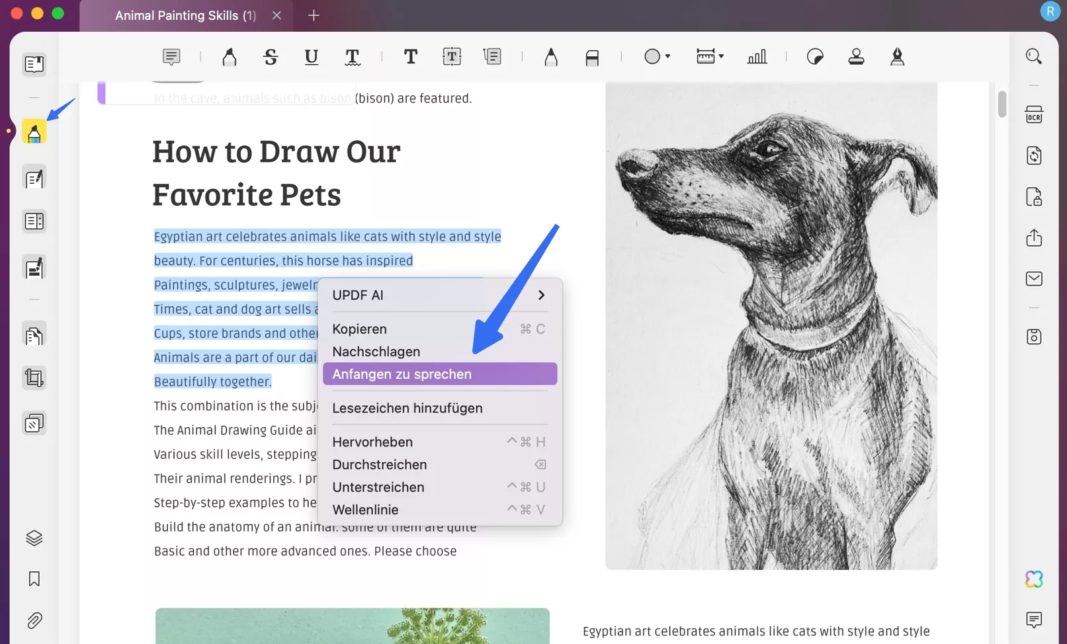Click the attachments paperclip icon
This screenshot has height=644, width=1067.
click(x=34, y=620)
